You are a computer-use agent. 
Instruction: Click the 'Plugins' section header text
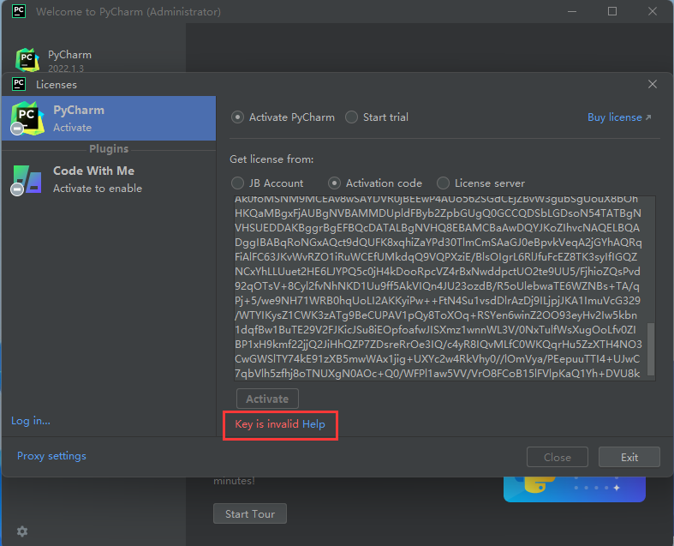pyautogui.click(x=109, y=149)
